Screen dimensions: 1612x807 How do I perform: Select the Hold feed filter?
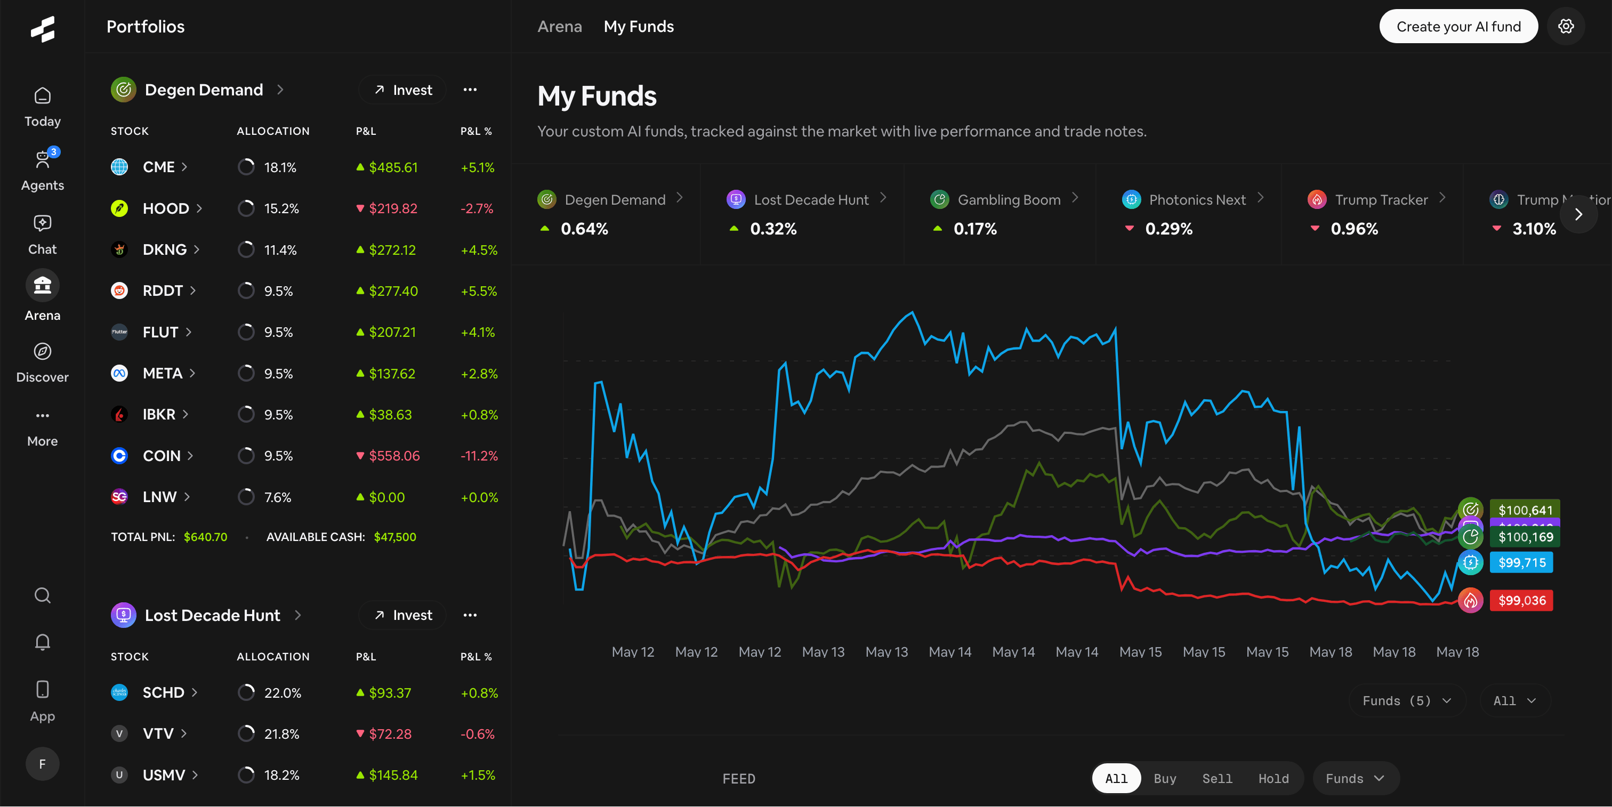click(1274, 778)
